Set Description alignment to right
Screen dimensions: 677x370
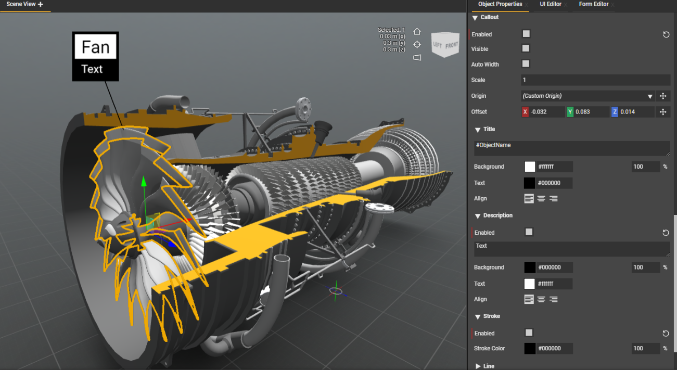pos(554,299)
